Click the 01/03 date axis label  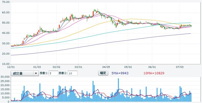[x=37, y=67]
